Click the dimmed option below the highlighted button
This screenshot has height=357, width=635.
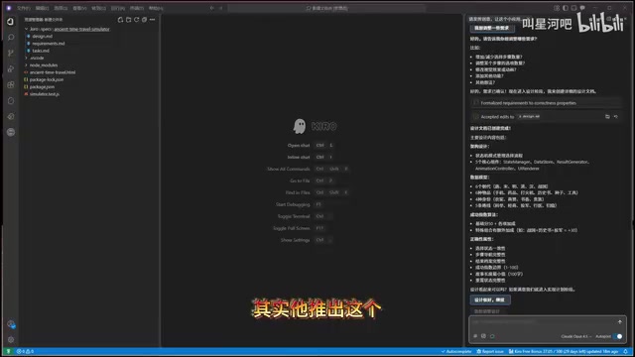(486, 311)
